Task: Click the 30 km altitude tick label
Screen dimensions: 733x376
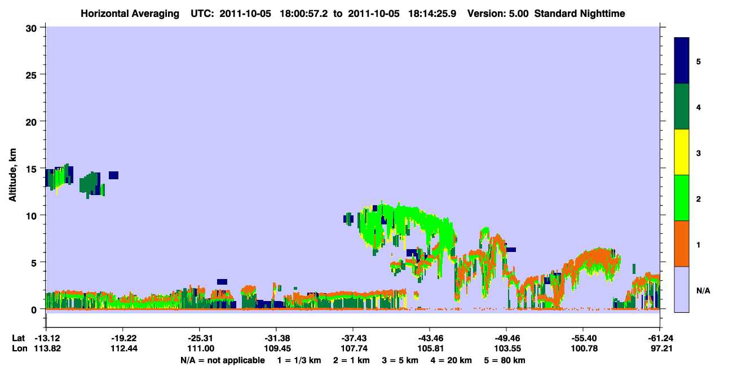Action: [x=32, y=28]
